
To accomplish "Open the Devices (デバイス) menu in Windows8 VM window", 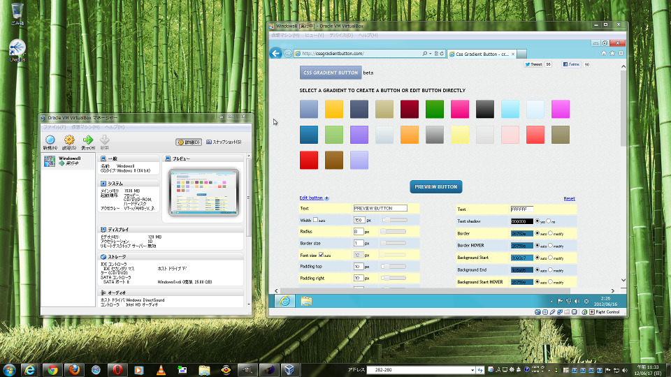I will (340, 35).
